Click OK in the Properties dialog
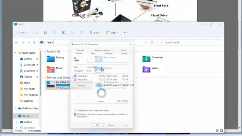The height and width of the screenshot is (136, 242). (x=97, y=125)
